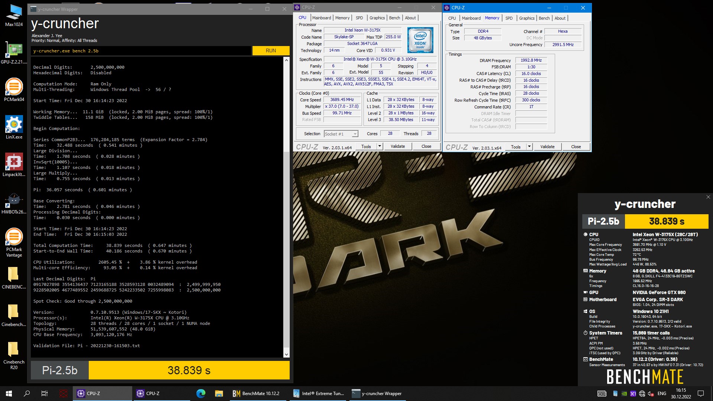Expand Tools arrow in CPU-Z processor window
This screenshot has width=713, height=401.
click(x=380, y=146)
